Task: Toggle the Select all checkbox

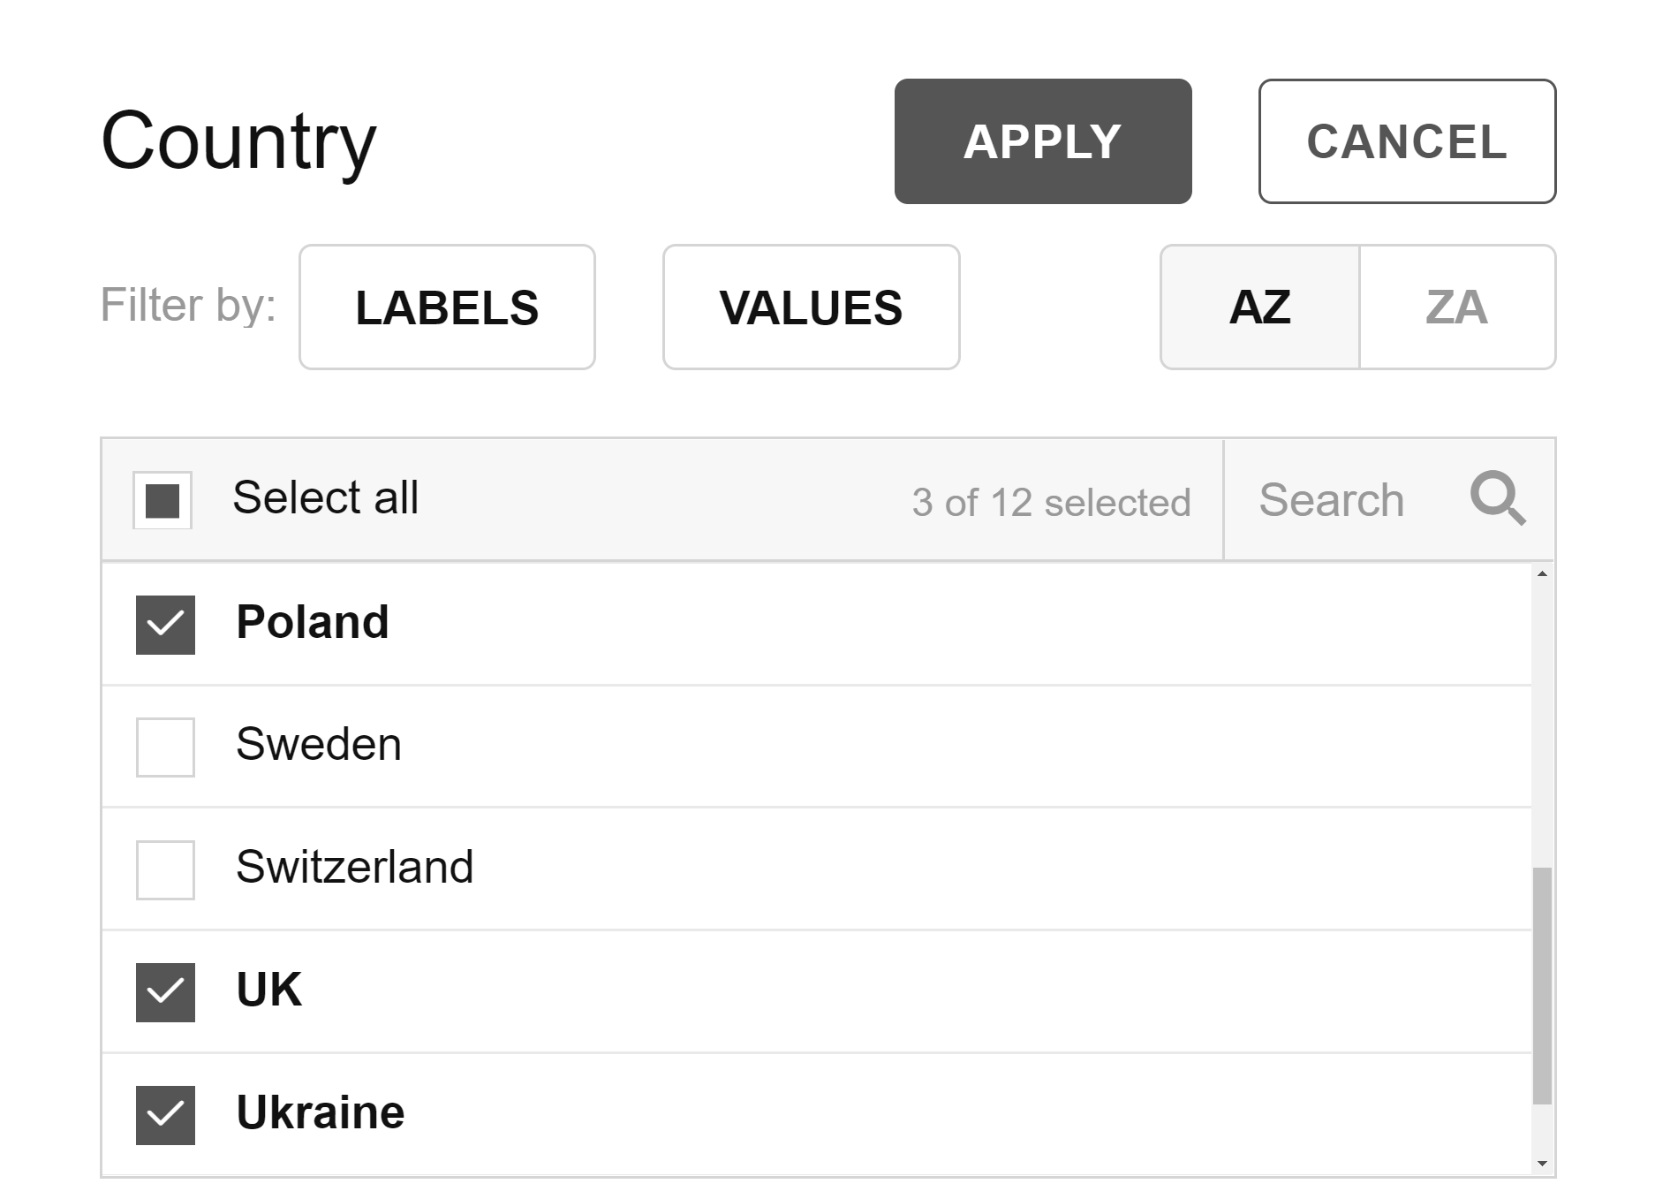Action: click(162, 500)
